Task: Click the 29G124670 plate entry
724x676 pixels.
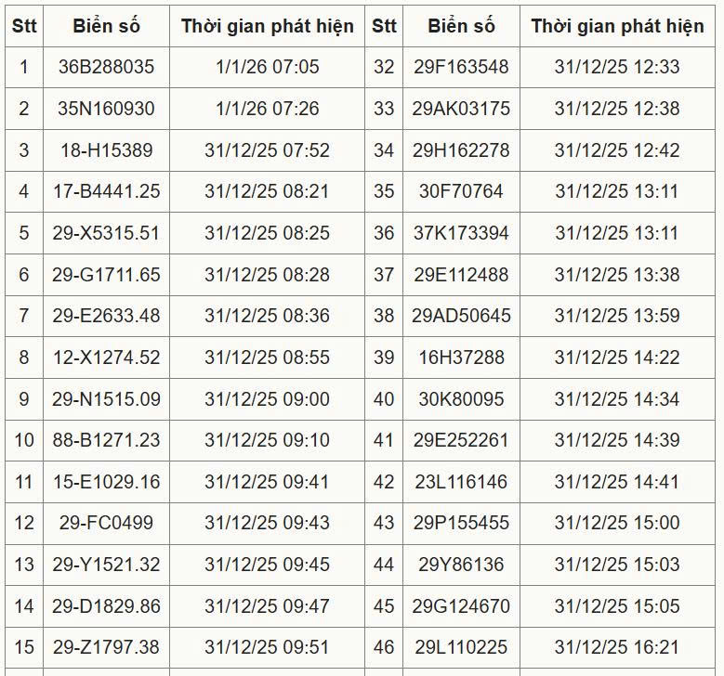Action: [461, 606]
